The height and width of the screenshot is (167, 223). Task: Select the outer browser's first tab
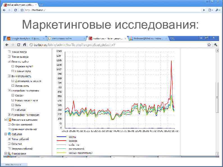pos(20,5)
